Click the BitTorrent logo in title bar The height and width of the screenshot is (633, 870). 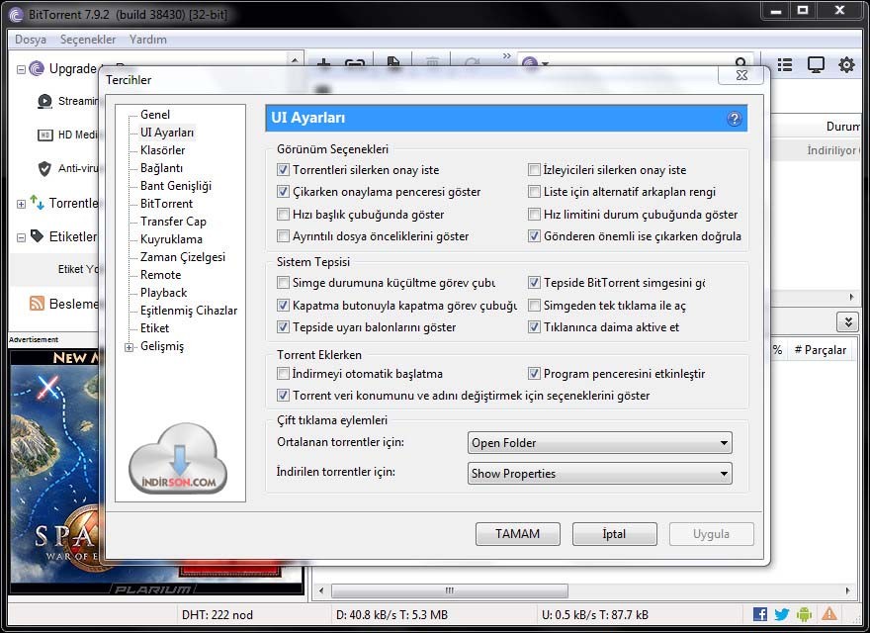(x=16, y=14)
